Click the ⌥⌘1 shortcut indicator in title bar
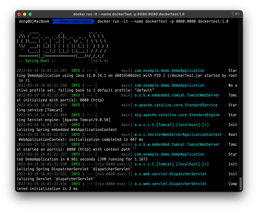The image size is (258, 212). pyautogui.click(x=235, y=14)
